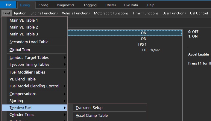Switch to the Config tab

click(x=43, y=5)
